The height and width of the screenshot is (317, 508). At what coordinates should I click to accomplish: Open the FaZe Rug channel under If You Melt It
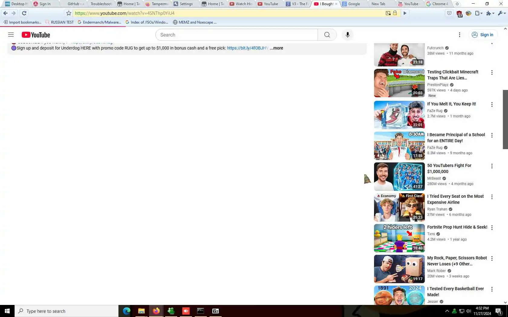pyautogui.click(x=435, y=111)
